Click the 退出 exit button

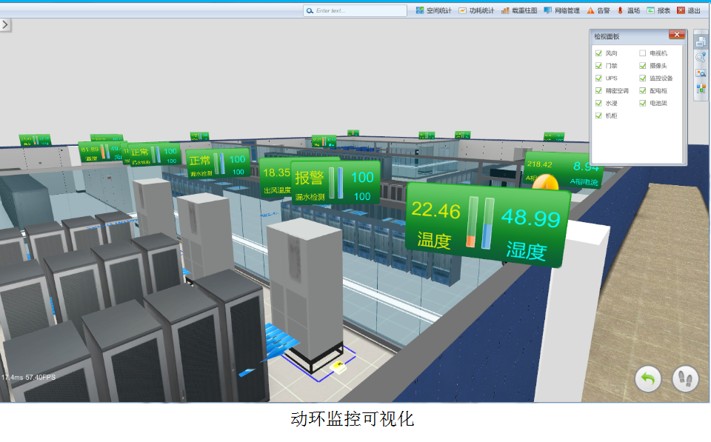688,11
